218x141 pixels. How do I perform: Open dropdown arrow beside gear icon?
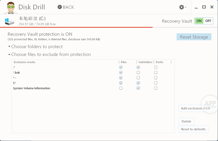coord(186,7)
